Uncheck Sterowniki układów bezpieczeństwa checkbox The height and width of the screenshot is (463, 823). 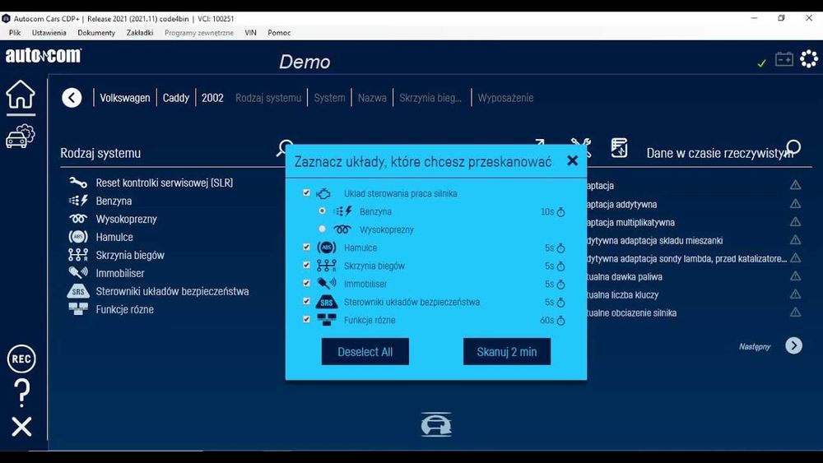coord(306,301)
